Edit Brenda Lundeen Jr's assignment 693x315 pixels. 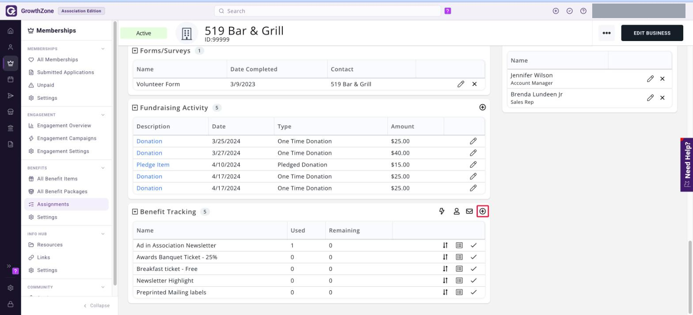(x=650, y=98)
